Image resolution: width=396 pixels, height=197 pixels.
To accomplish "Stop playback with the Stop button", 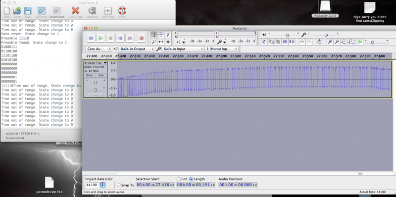I will 110,38.
